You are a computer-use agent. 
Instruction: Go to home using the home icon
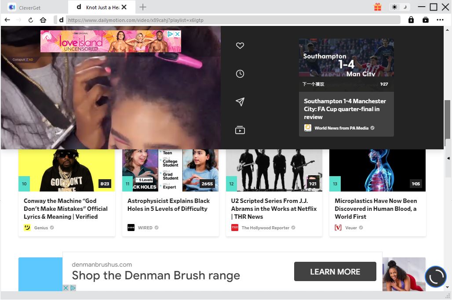point(42,20)
